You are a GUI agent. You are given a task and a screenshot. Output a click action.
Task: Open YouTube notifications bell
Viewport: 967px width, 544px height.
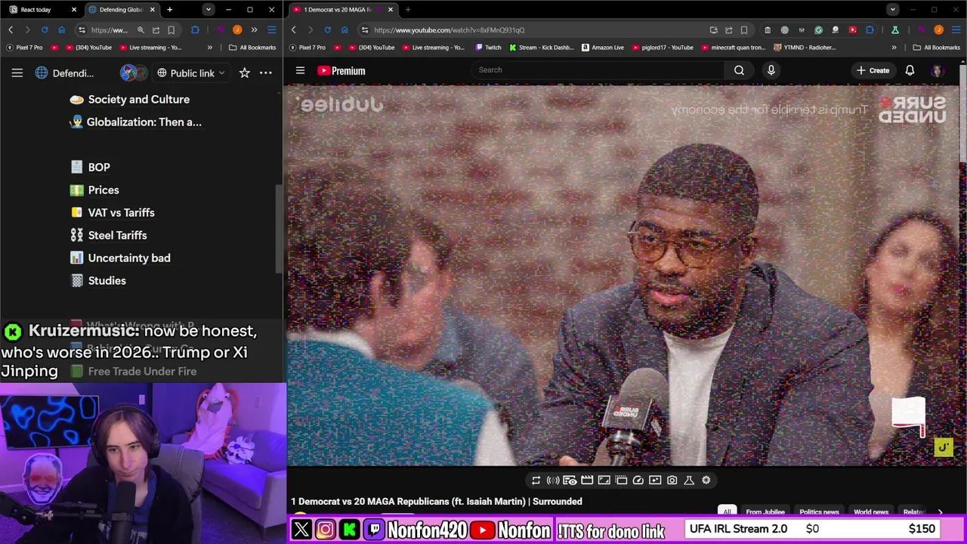pyautogui.click(x=910, y=70)
